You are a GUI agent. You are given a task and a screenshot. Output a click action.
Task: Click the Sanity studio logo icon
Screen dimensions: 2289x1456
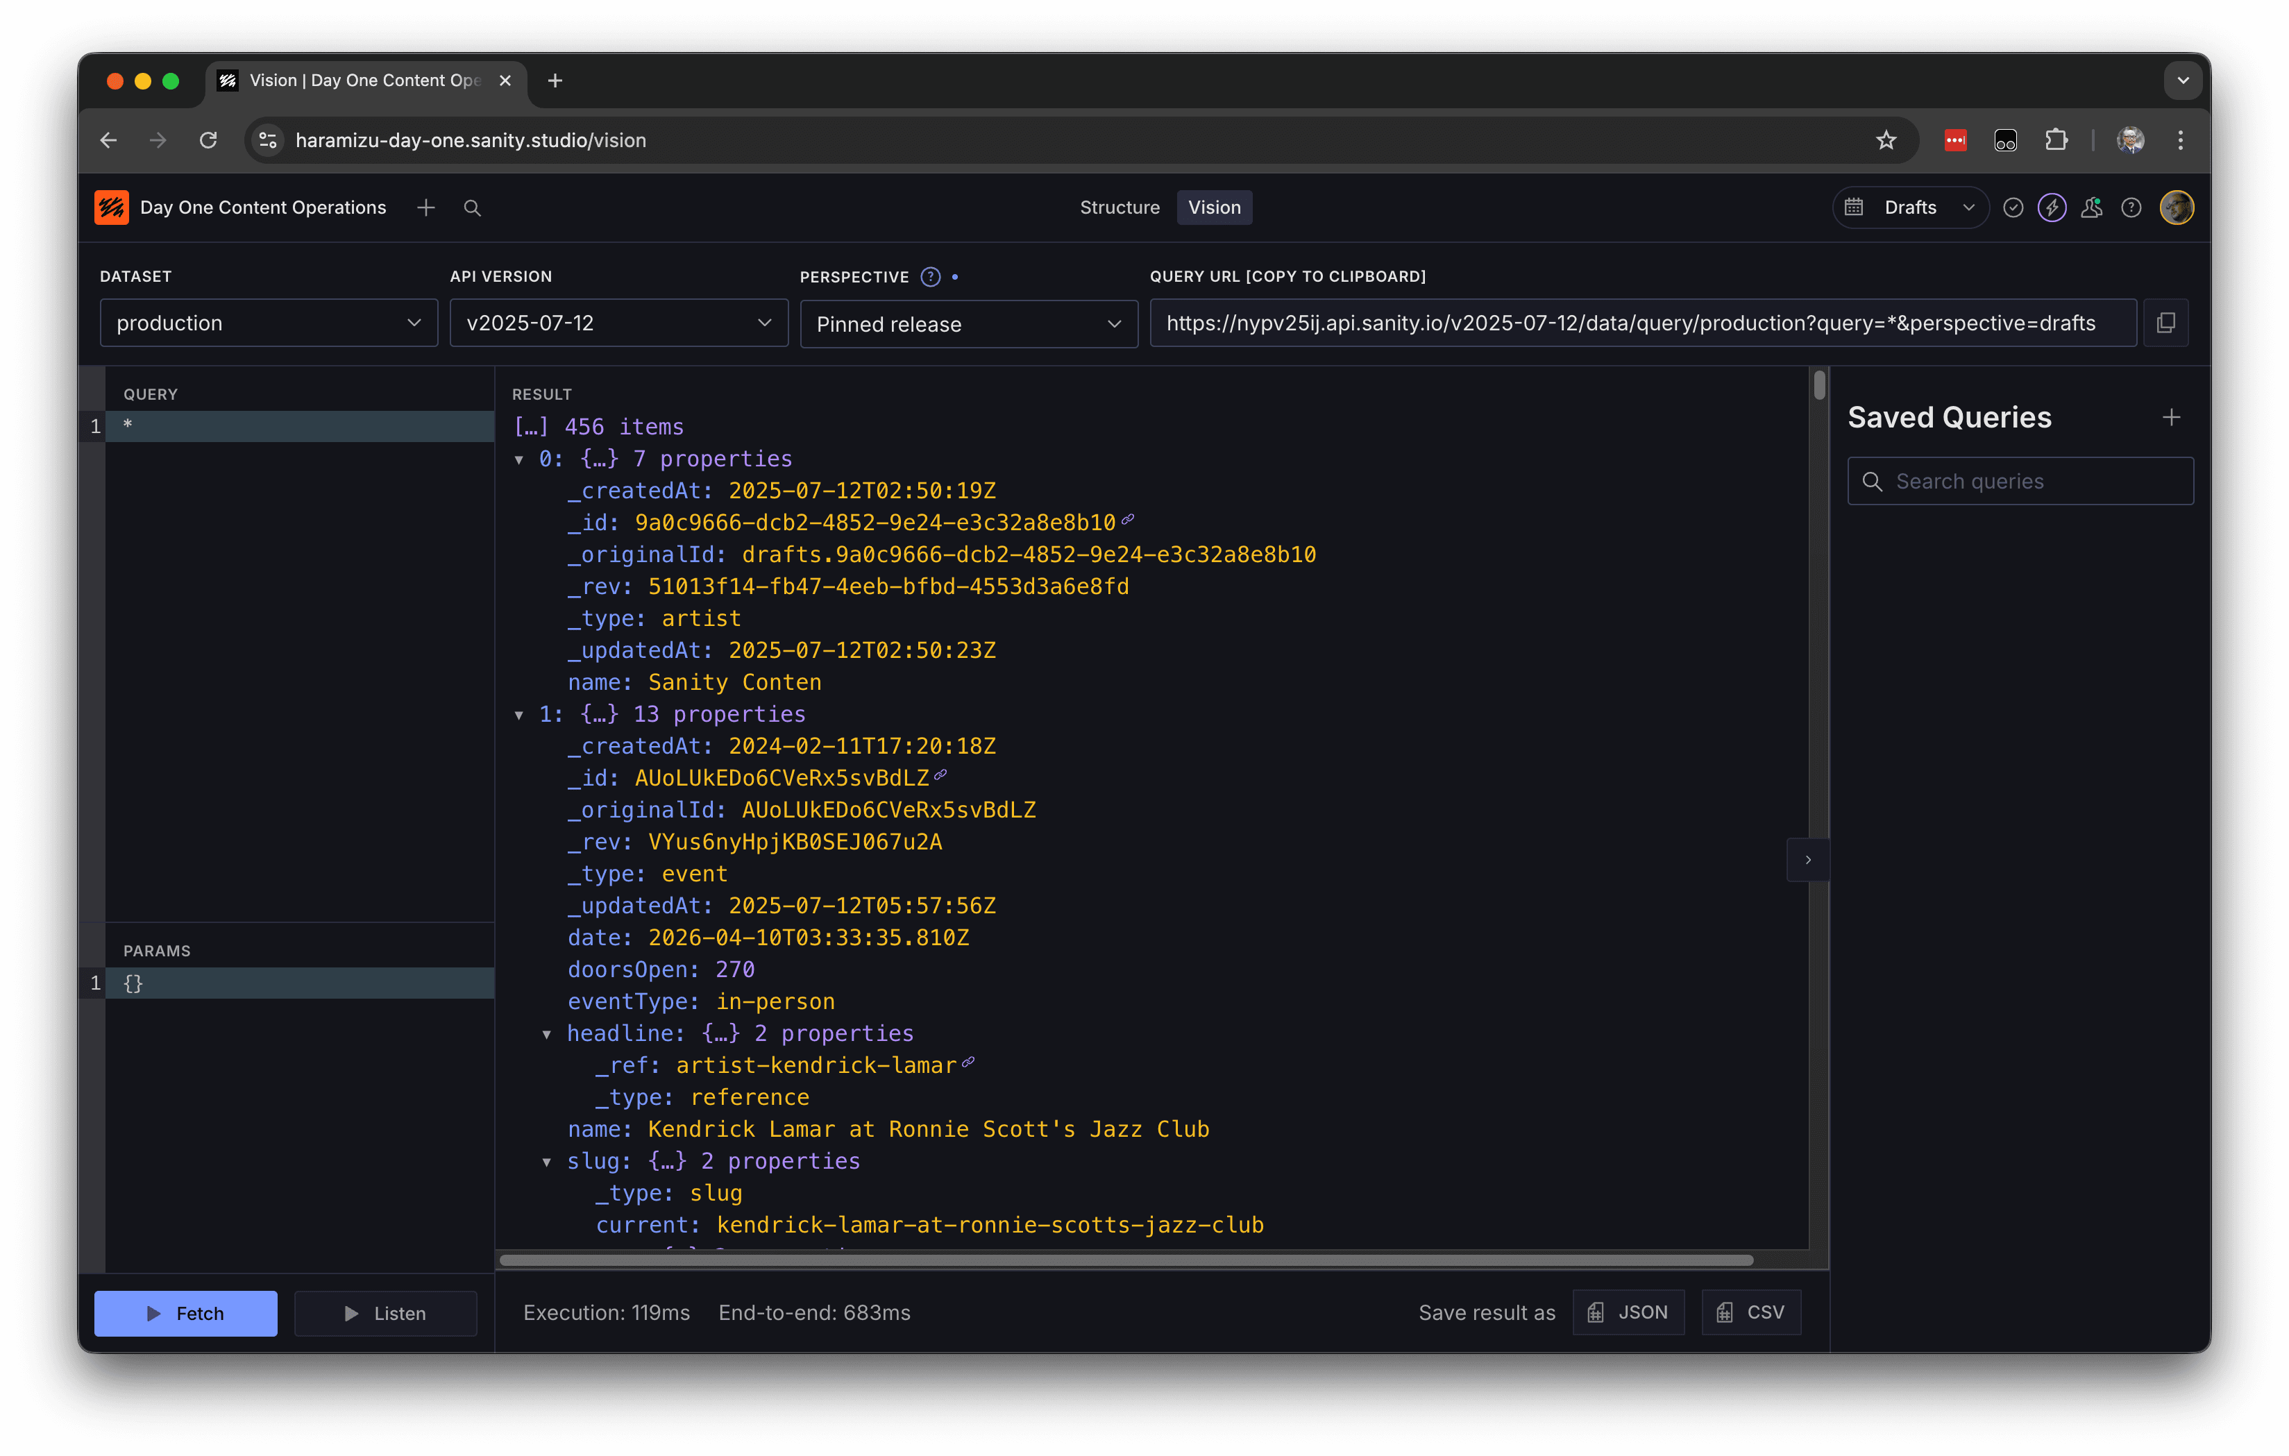tap(111, 208)
